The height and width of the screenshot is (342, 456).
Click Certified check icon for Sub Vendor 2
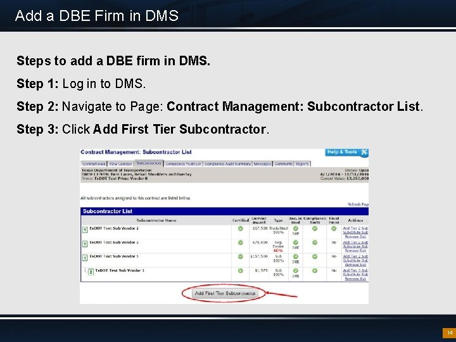[x=241, y=229]
